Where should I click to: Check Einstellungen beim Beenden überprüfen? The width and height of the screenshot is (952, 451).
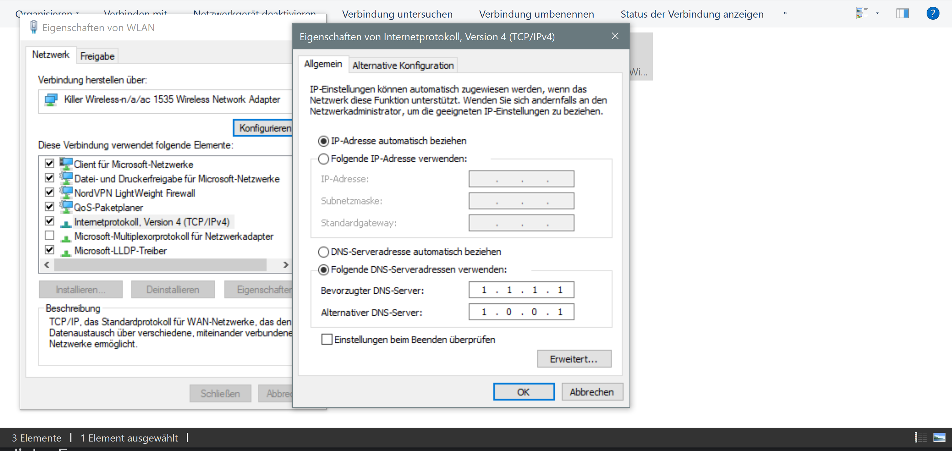[327, 339]
